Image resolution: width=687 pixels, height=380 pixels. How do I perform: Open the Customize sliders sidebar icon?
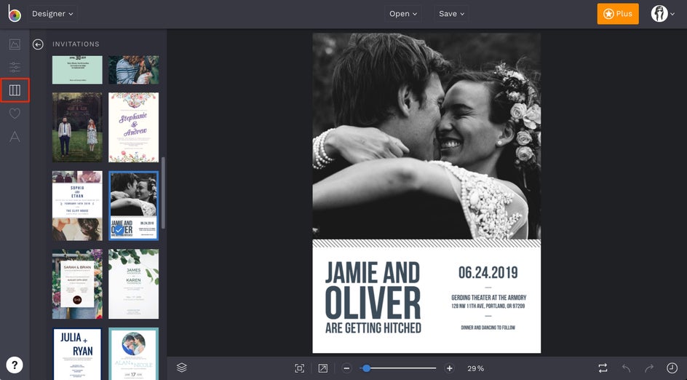[15, 67]
